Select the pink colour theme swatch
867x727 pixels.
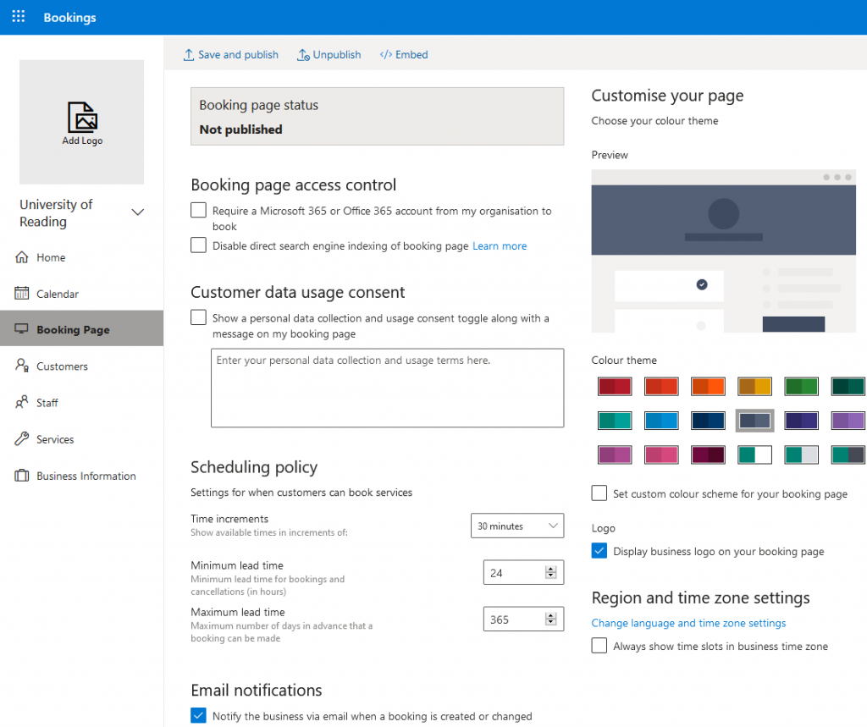click(x=661, y=454)
